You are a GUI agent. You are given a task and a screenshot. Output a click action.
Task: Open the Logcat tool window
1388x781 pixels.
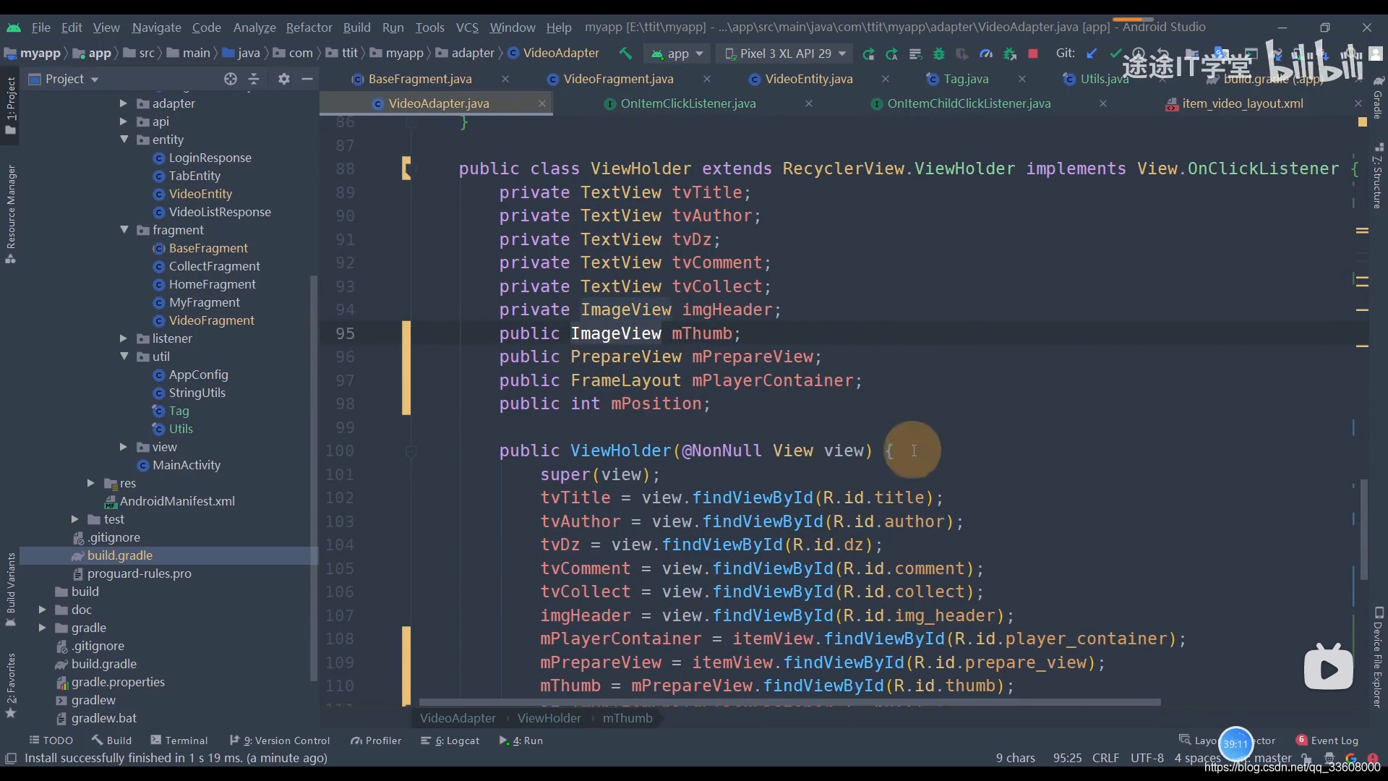pyautogui.click(x=450, y=741)
